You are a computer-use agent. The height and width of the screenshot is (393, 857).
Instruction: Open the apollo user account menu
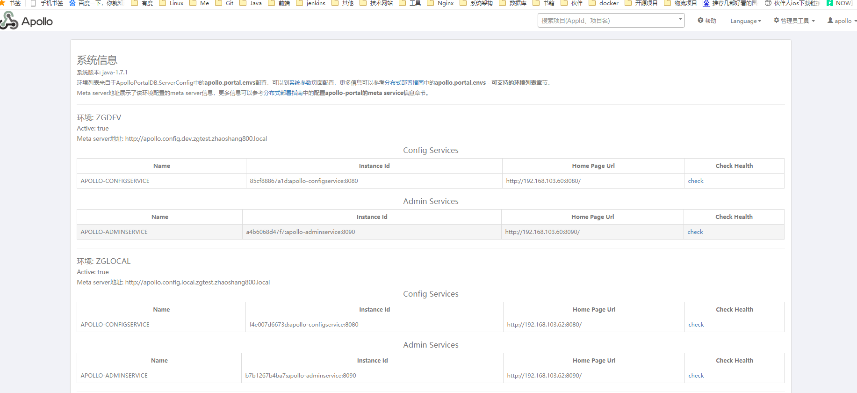pyautogui.click(x=842, y=21)
